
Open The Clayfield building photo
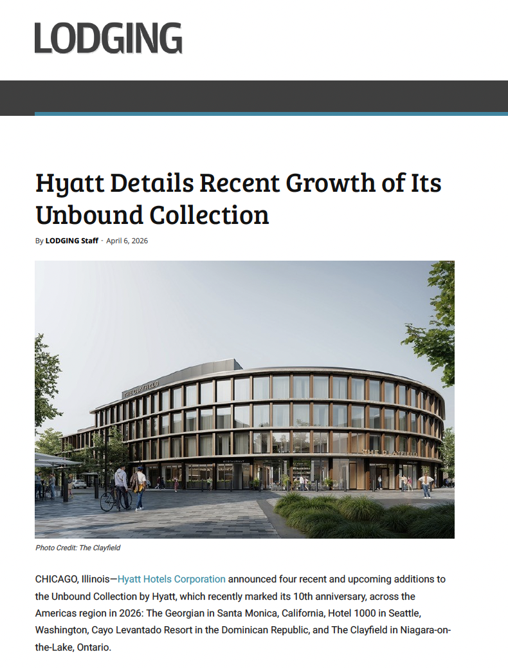pyautogui.click(x=244, y=400)
